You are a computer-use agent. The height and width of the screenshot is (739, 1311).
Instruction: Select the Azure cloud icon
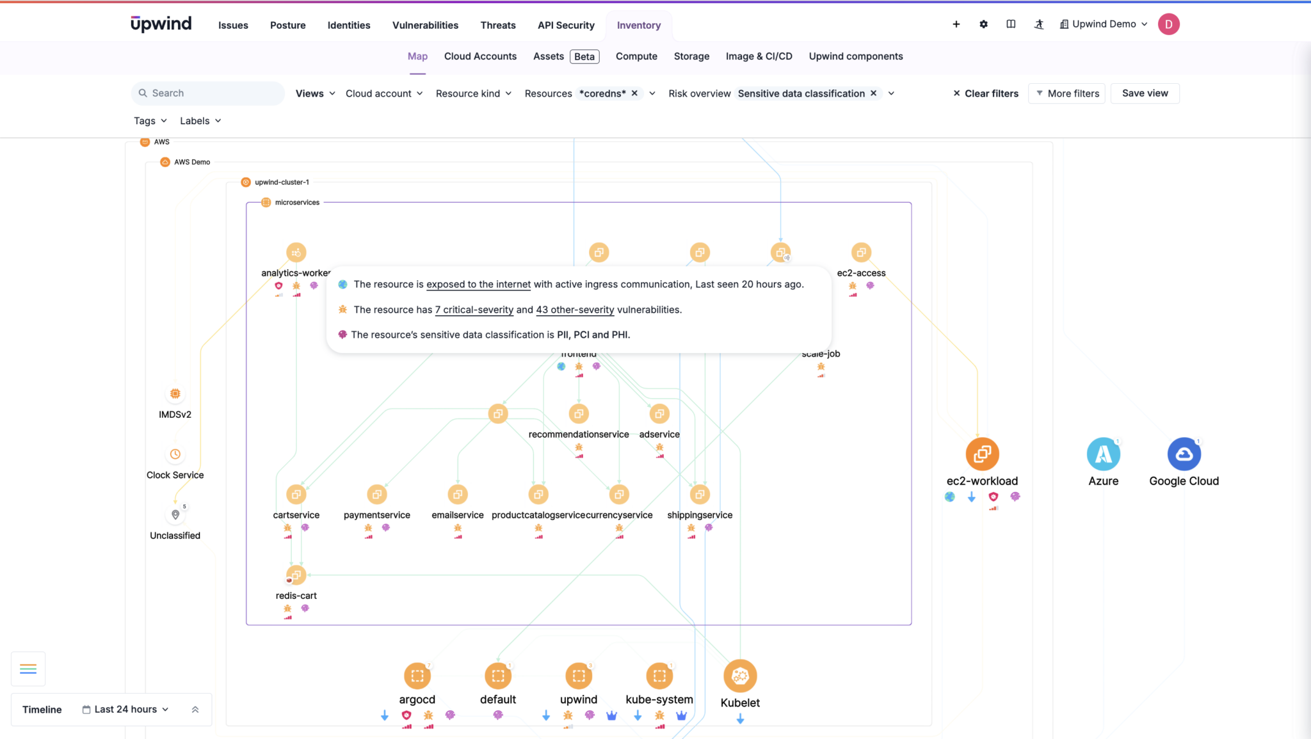[1103, 454]
